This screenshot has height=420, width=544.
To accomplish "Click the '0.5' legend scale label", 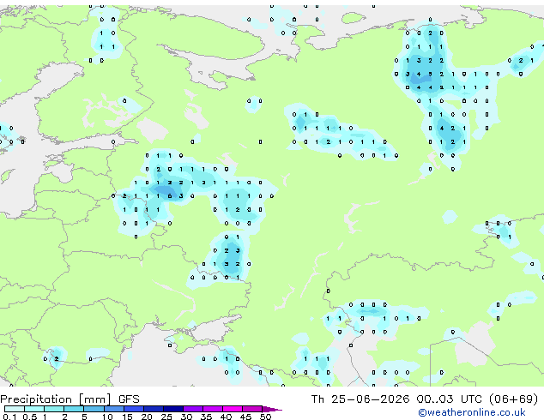I will [x=29, y=417].
